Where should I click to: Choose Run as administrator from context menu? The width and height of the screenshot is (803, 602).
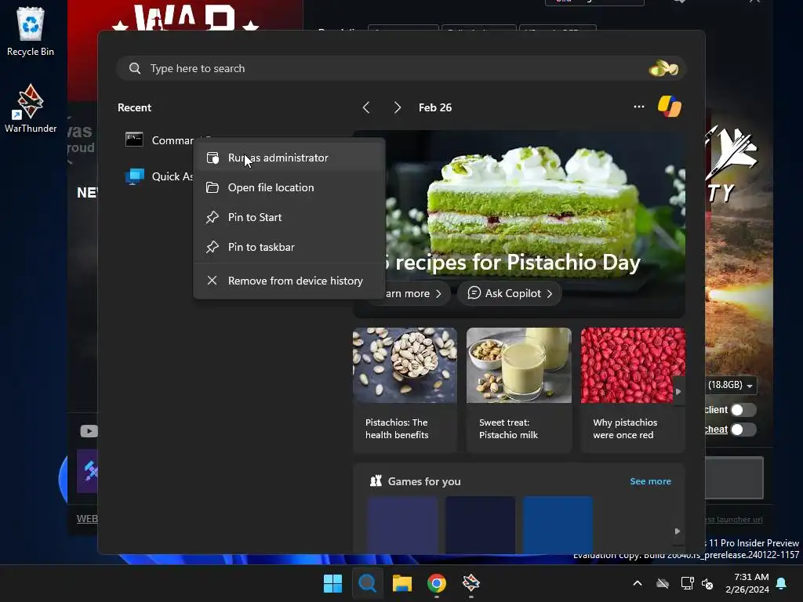click(289, 158)
